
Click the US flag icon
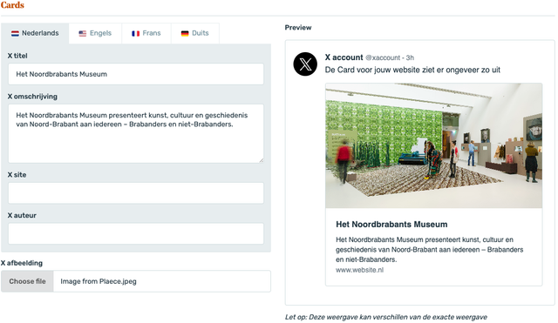click(x=83, y=33)
